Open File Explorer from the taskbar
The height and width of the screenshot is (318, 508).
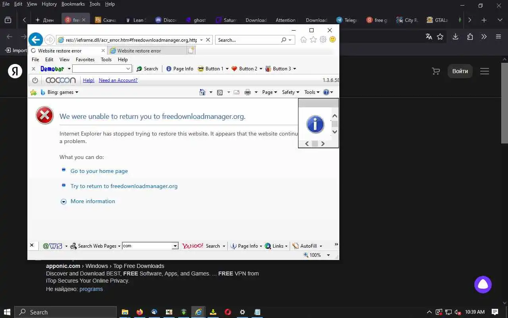[125, 312]
